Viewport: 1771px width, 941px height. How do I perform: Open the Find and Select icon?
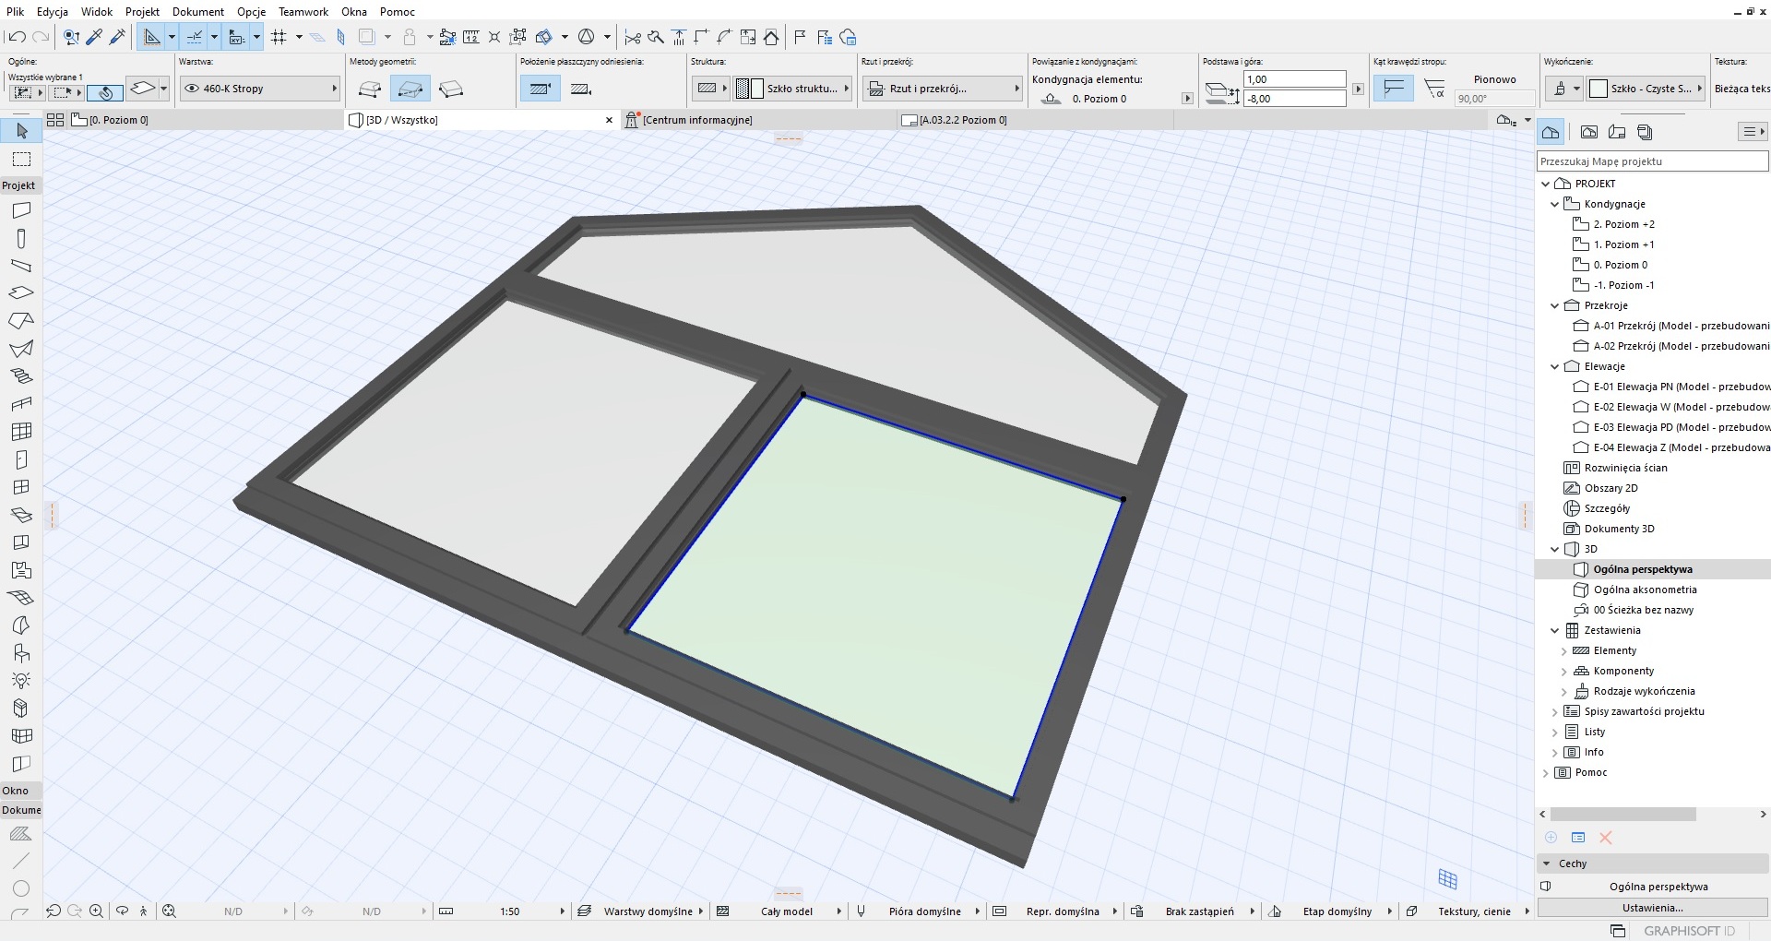[71, 37]
